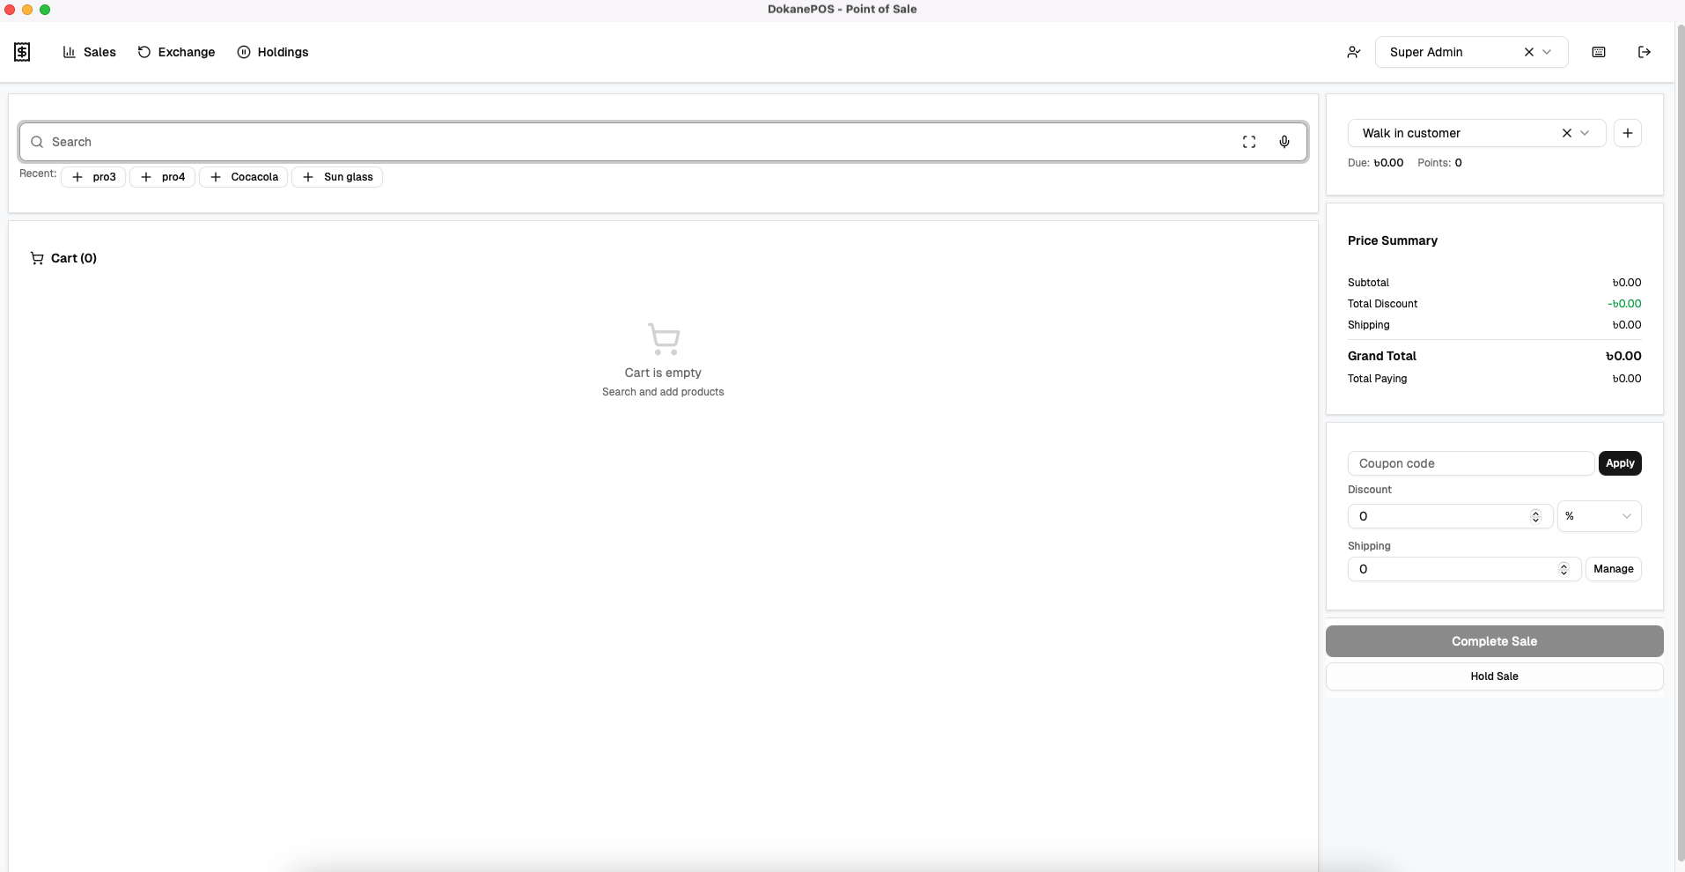Open the Walk in customer dropdown

tap(1586, 133)
